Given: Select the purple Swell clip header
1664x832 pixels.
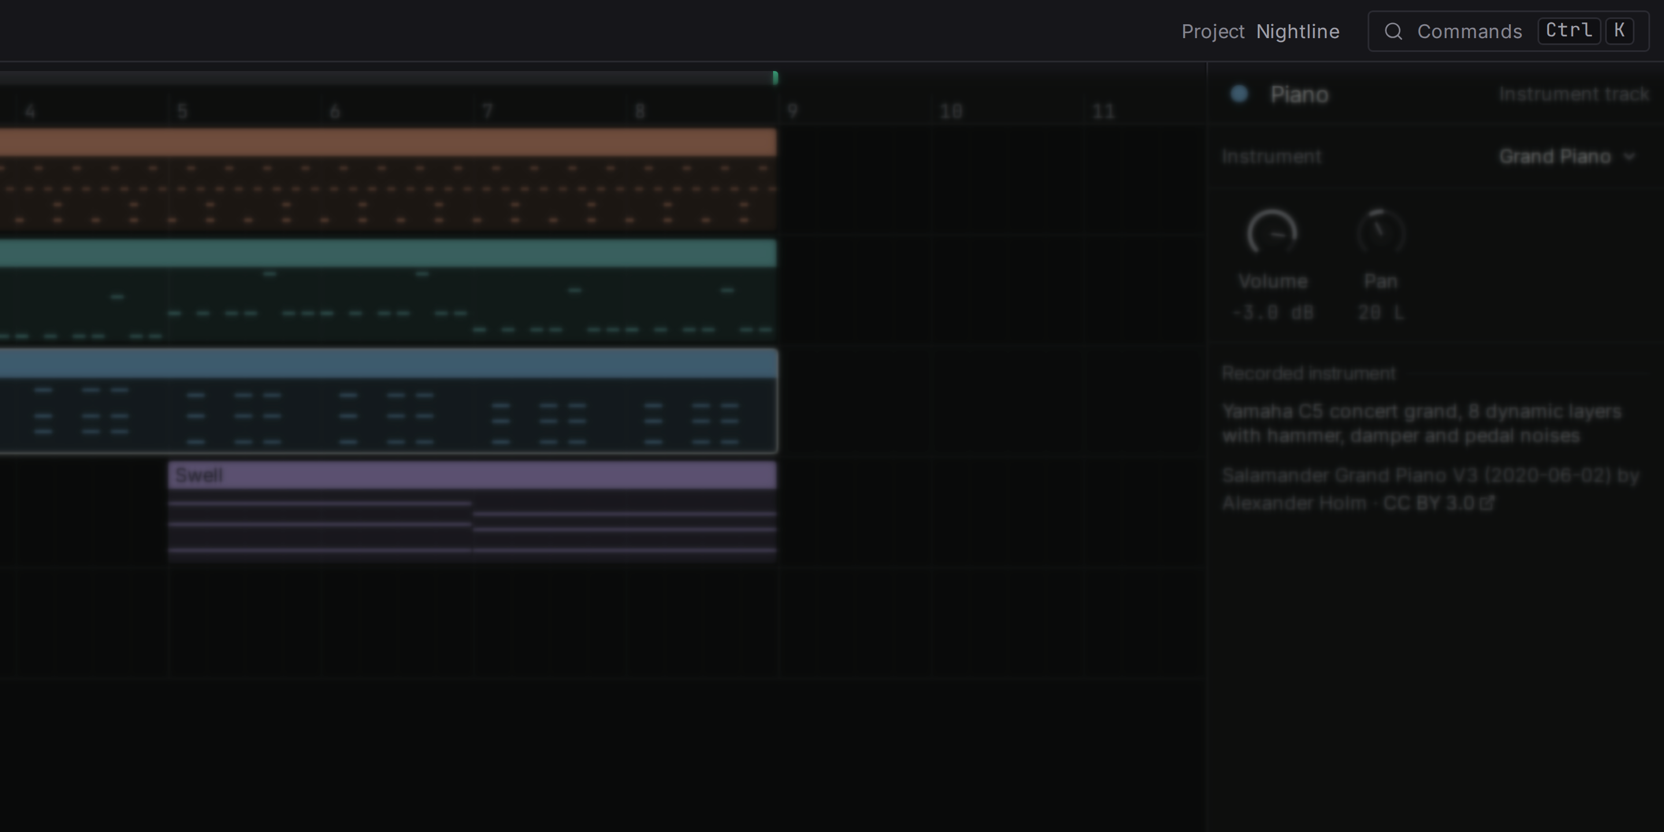Looking at the screenshot, I should pyautogui.click(x=472, y=476).
